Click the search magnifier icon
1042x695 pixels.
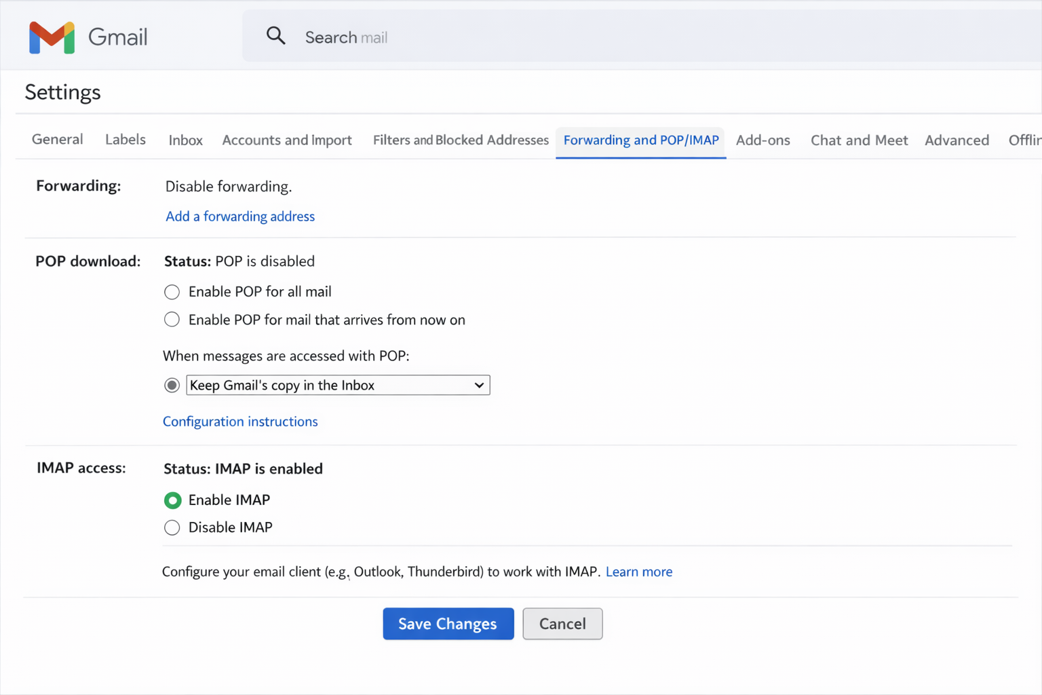pyautogui.click(x=276, y=35)
